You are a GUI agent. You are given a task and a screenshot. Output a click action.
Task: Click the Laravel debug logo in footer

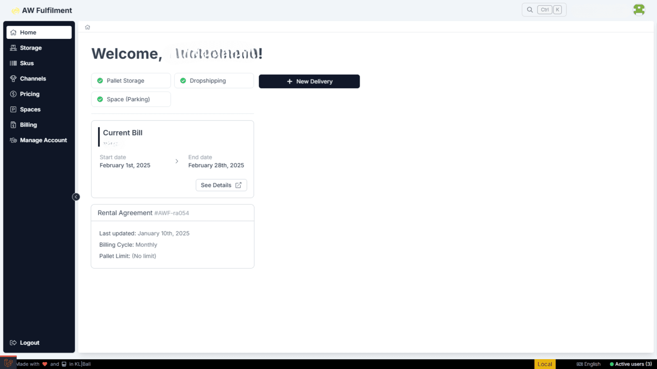click(x=8, y=363)
